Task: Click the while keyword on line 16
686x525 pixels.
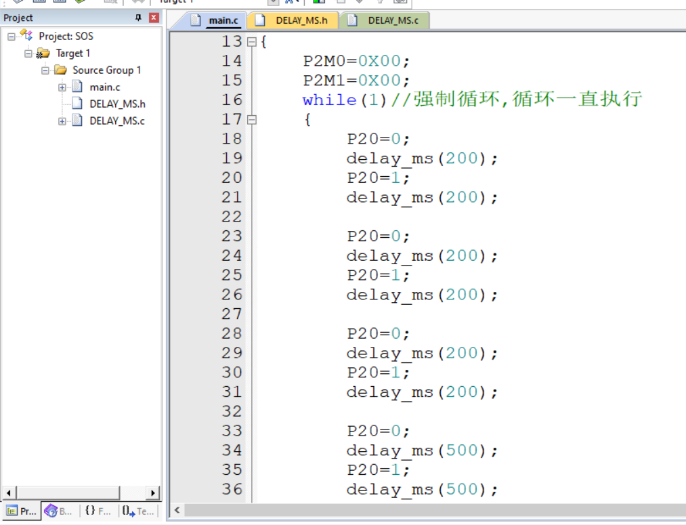Action: (329, 100)
